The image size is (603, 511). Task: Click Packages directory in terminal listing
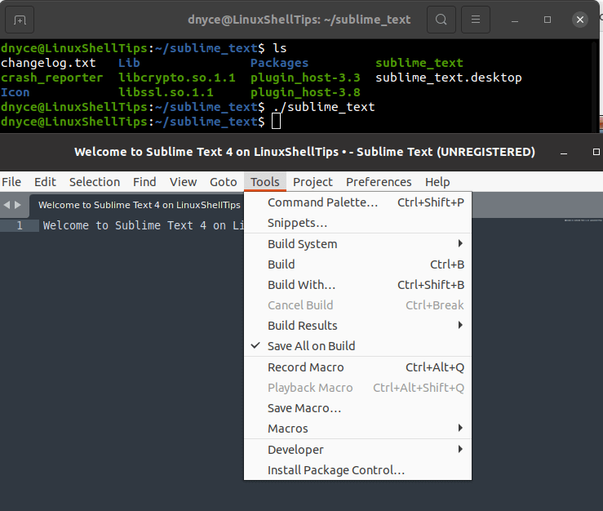pyautogui.click(x=279, y=63)
